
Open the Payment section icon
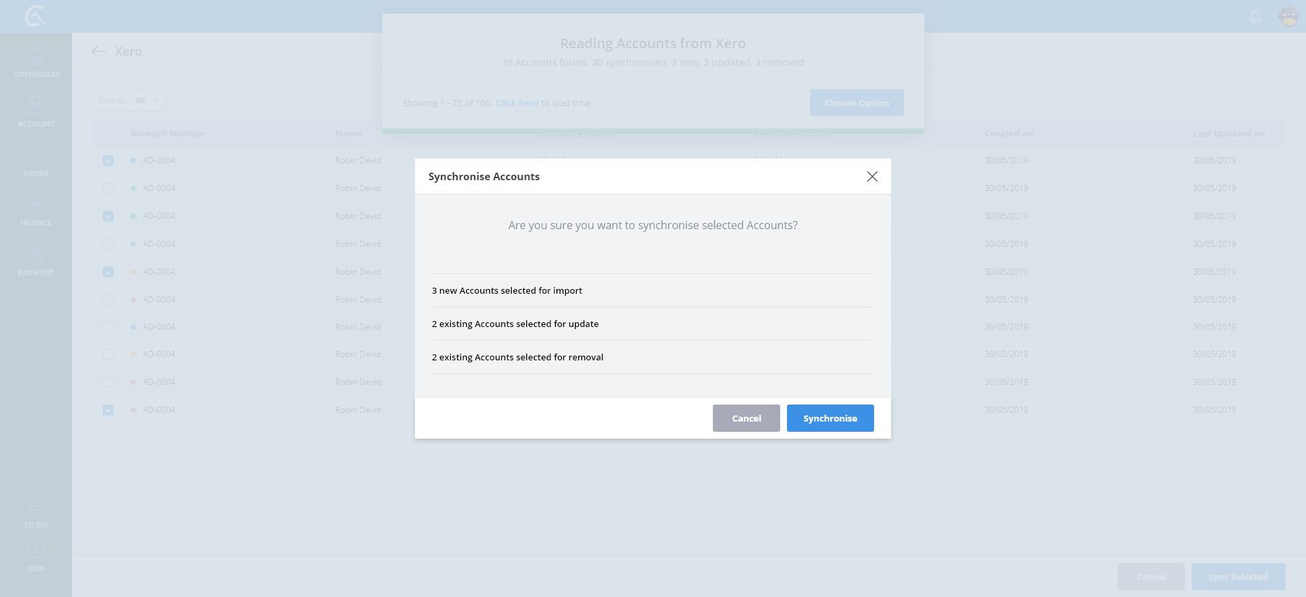coord(36,255)
